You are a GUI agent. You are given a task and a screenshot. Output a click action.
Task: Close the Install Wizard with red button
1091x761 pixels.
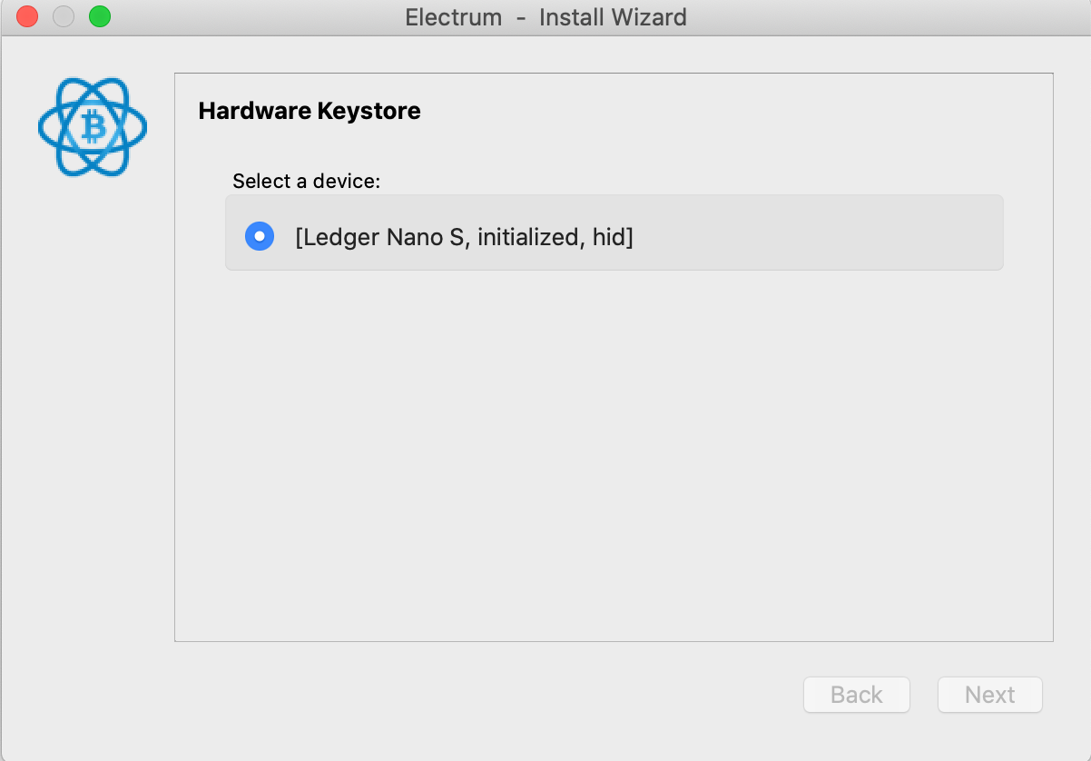click(27, 16)
